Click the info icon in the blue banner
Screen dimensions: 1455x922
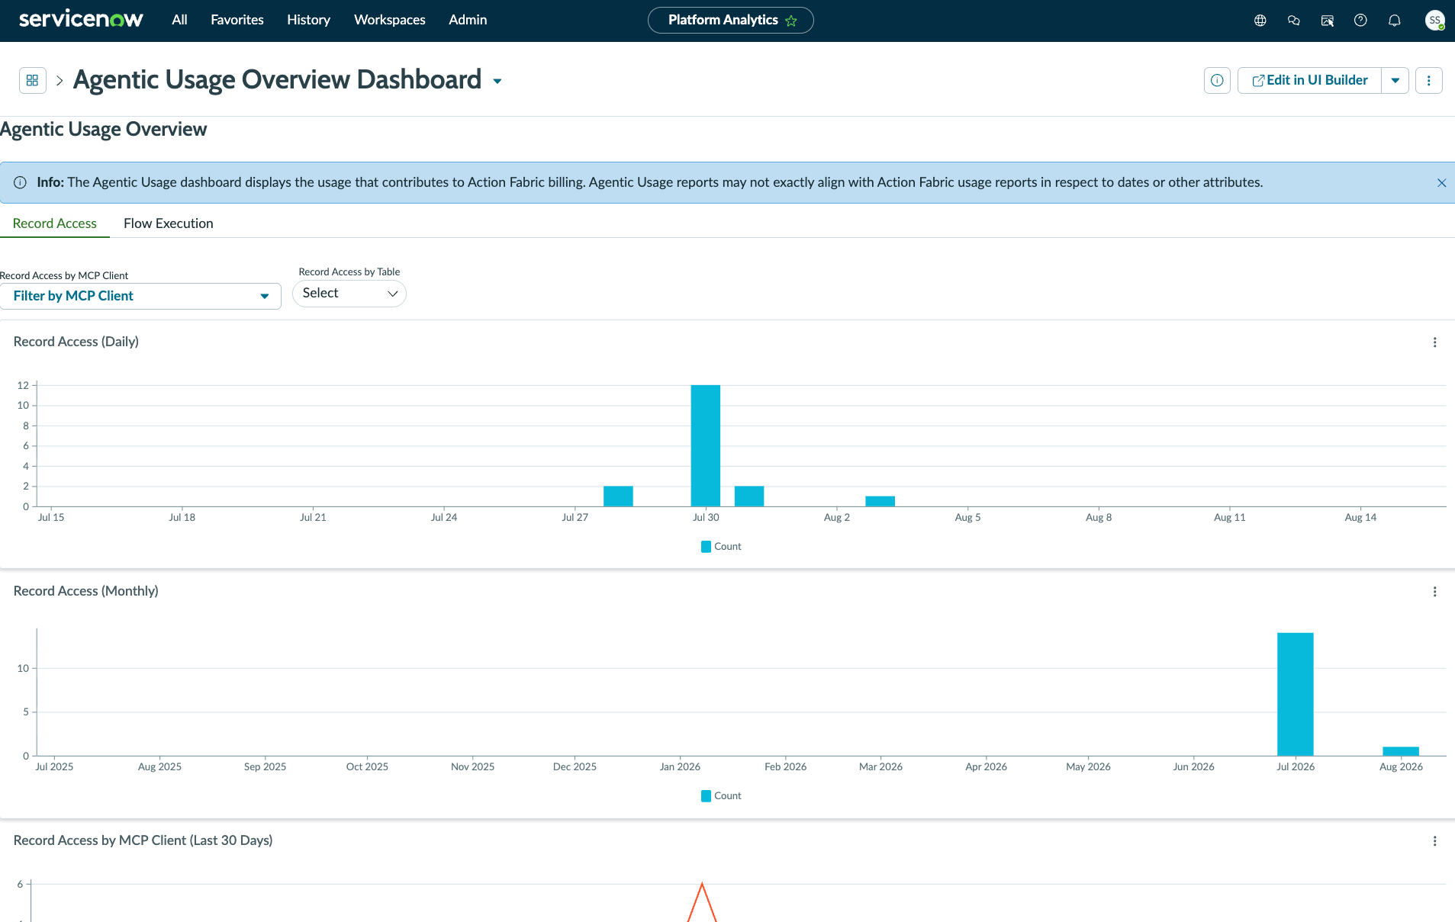(x=21, y=182)
